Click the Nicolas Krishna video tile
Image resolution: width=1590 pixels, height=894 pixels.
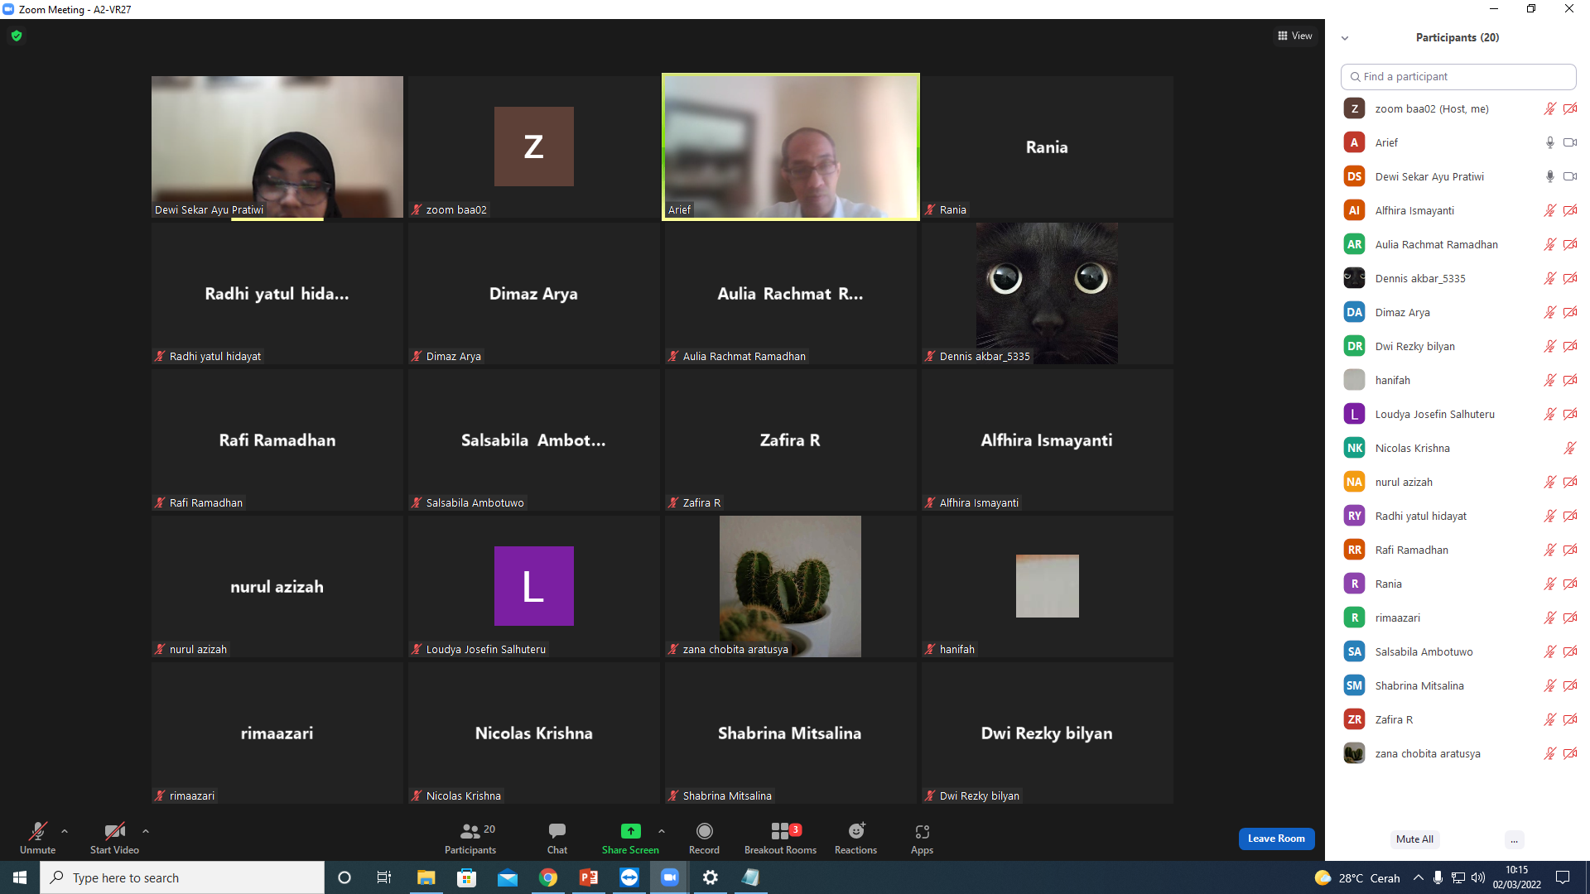[533, 733]
